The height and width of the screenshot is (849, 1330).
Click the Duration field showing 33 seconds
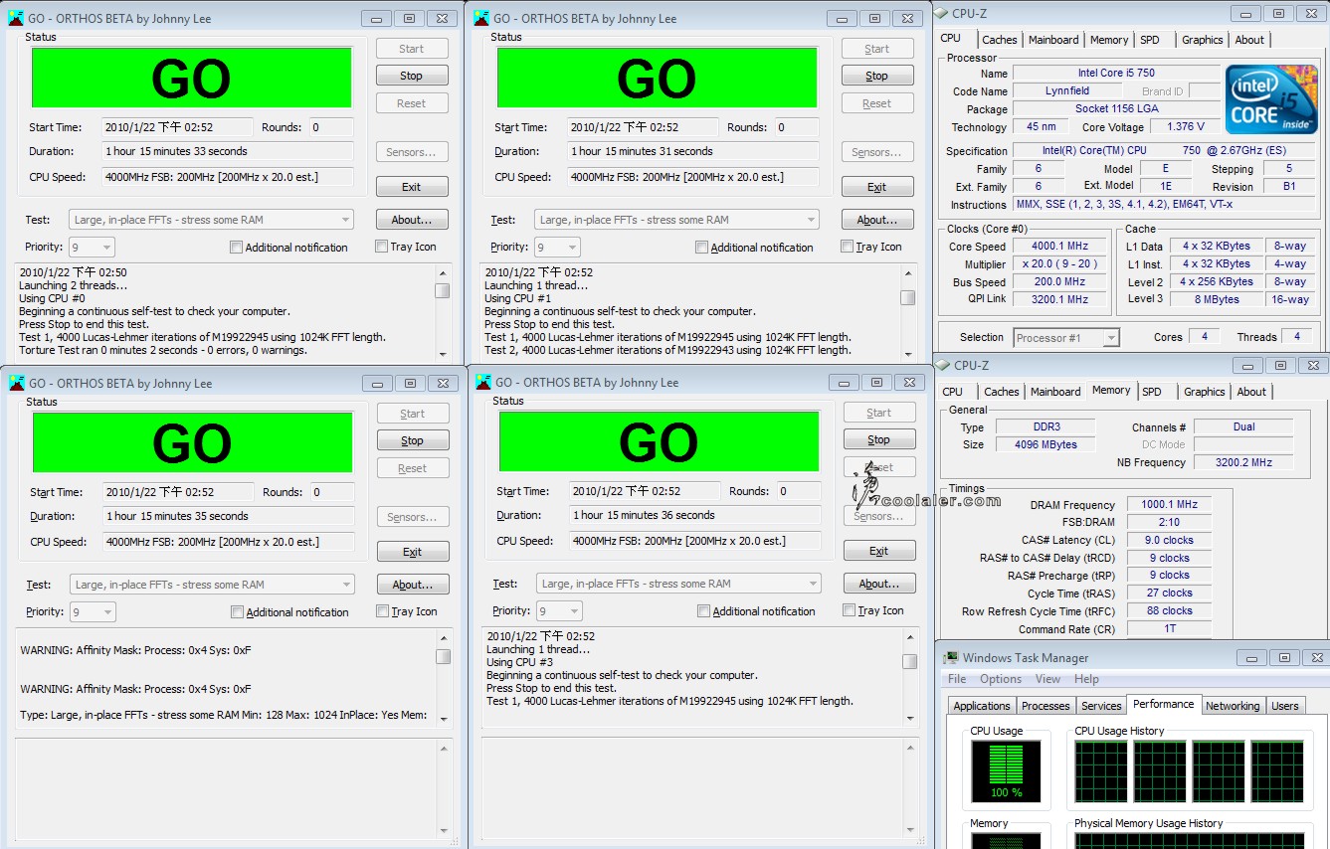[x=227, y=151]
